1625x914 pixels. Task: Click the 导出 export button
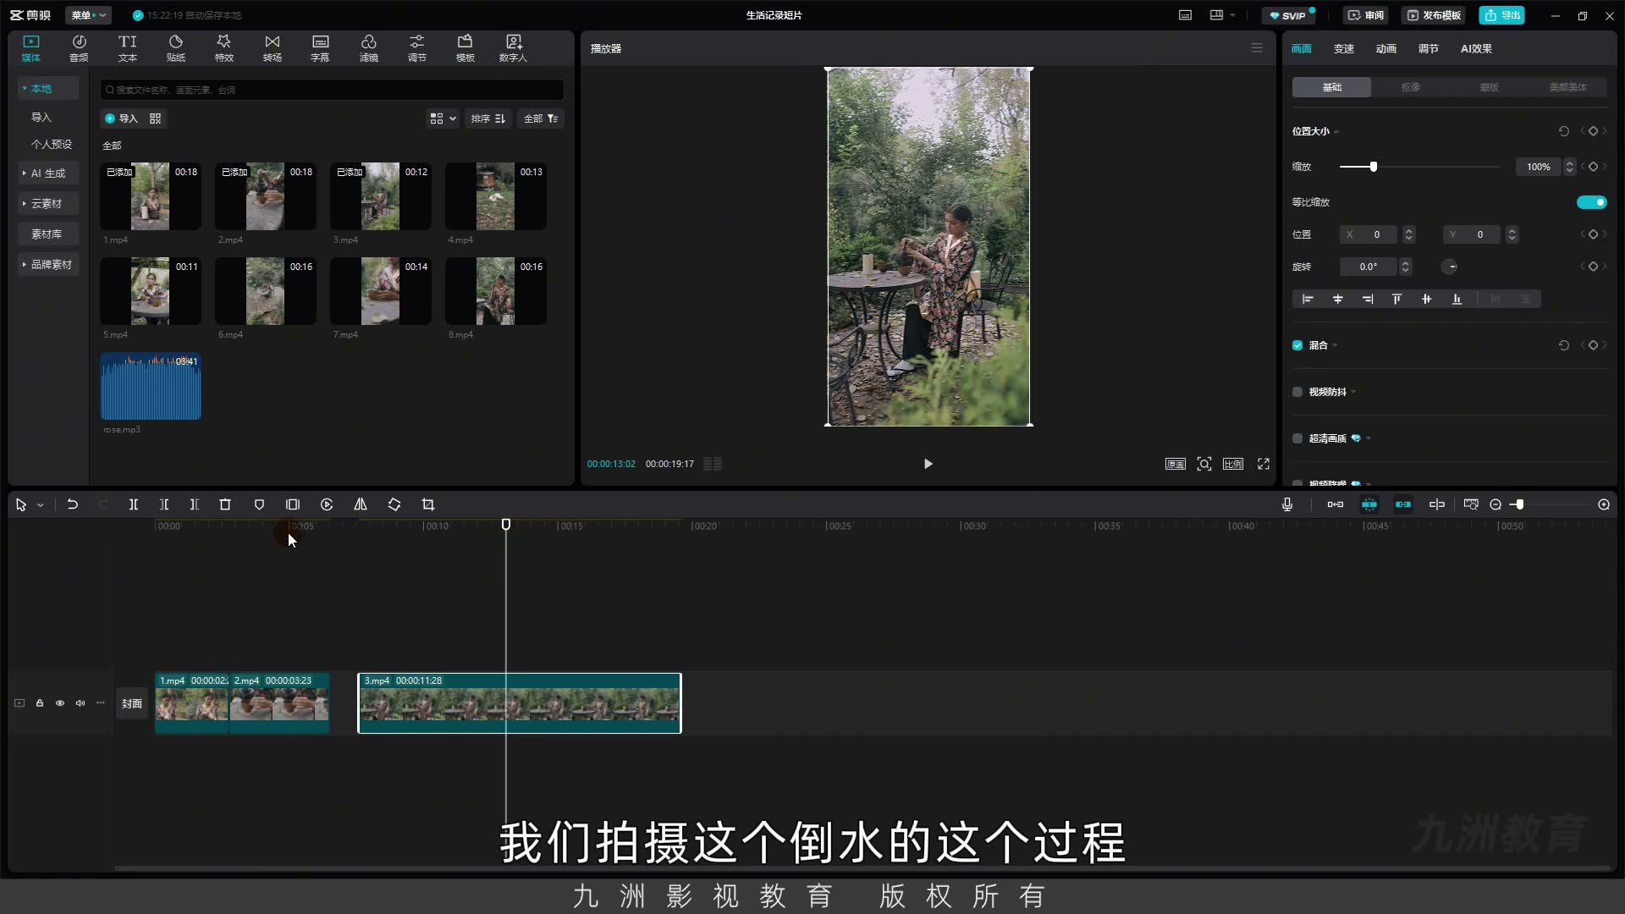tap(1501, 15)
